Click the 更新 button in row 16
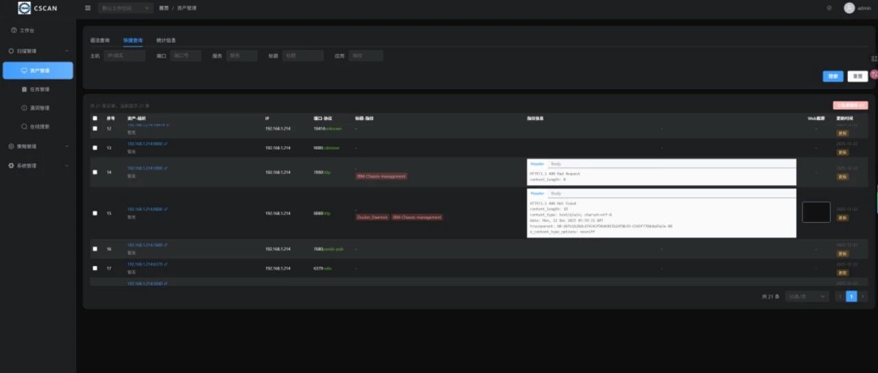The height and width of the screenshot is (373, 878). click(842, 254)
